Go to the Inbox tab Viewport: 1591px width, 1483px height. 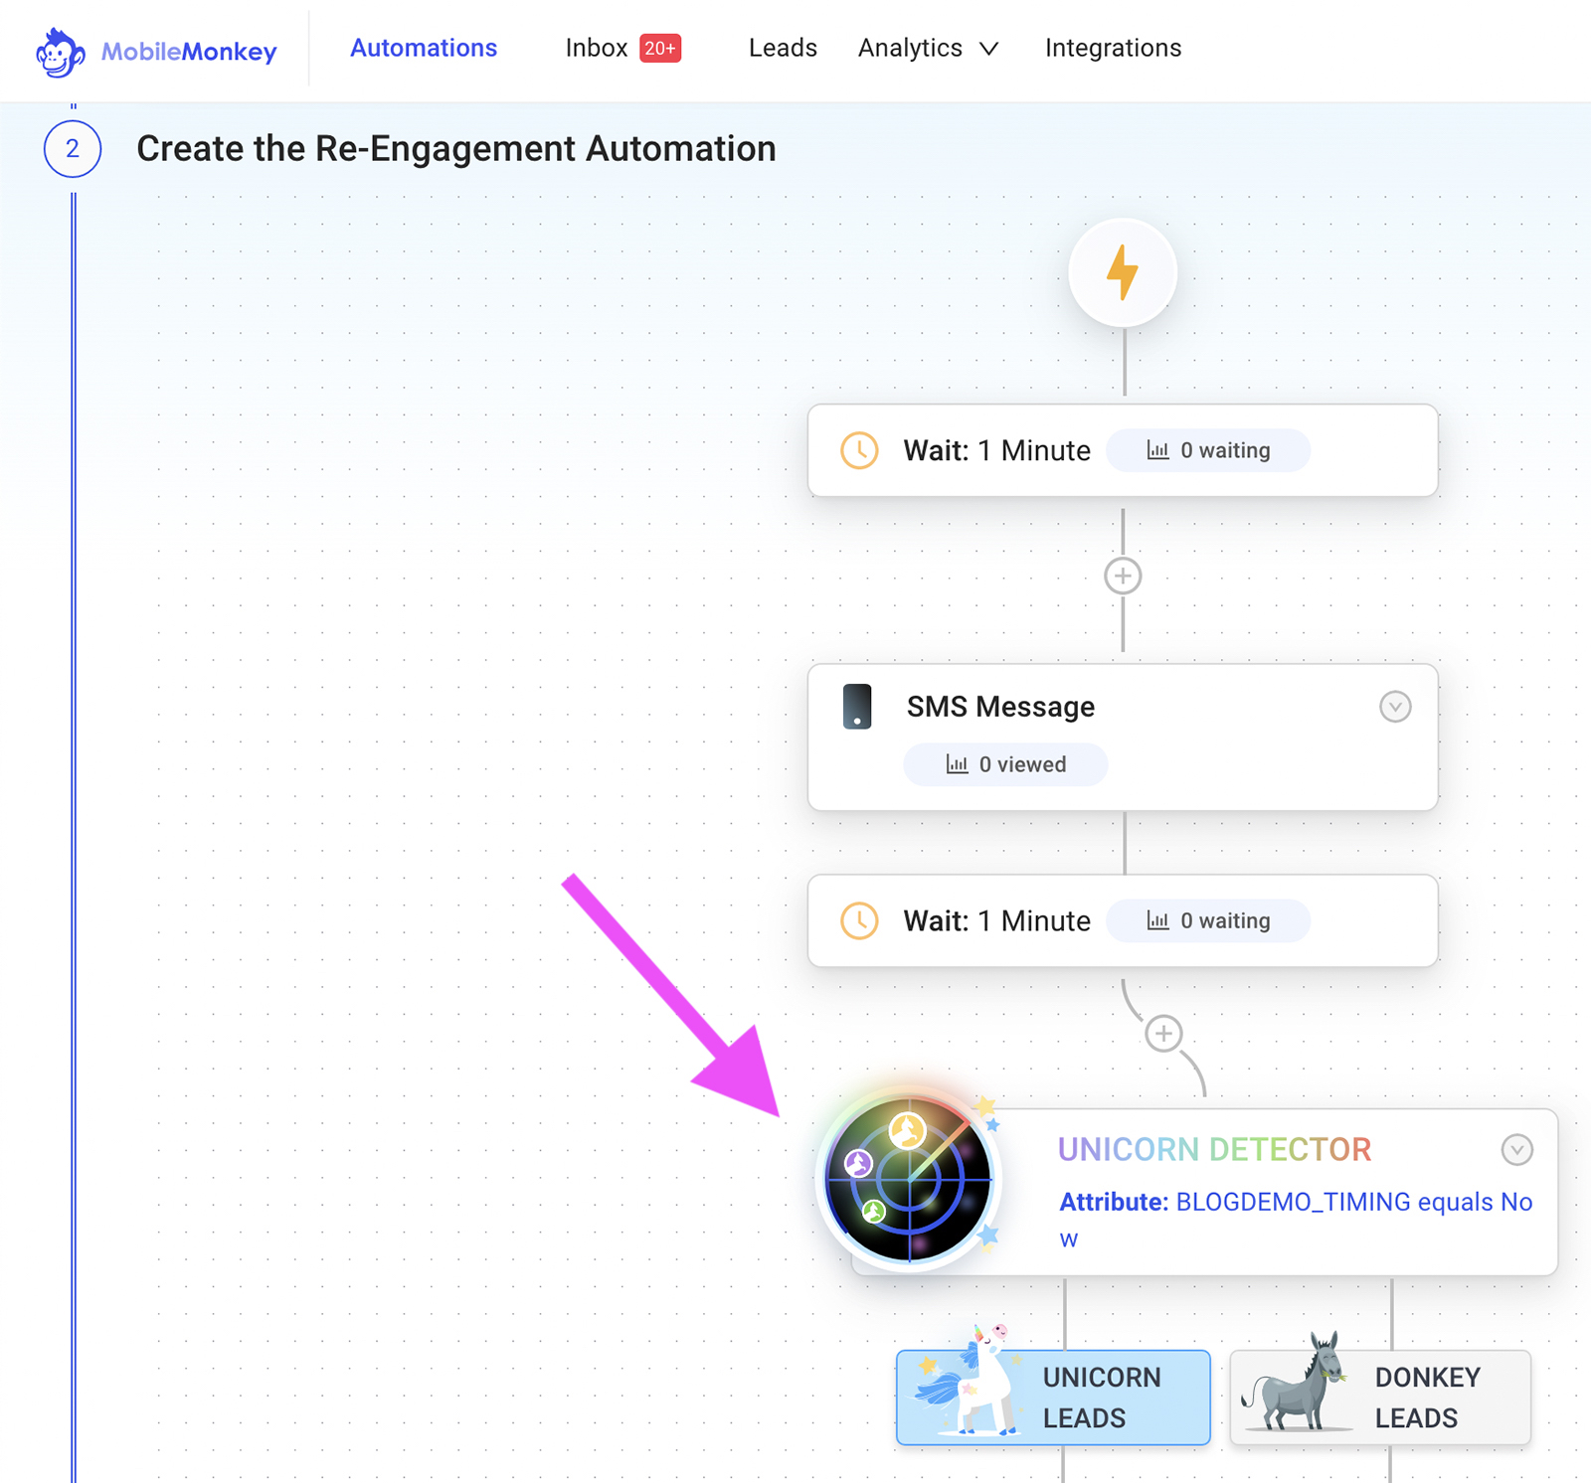click(597, 48)
